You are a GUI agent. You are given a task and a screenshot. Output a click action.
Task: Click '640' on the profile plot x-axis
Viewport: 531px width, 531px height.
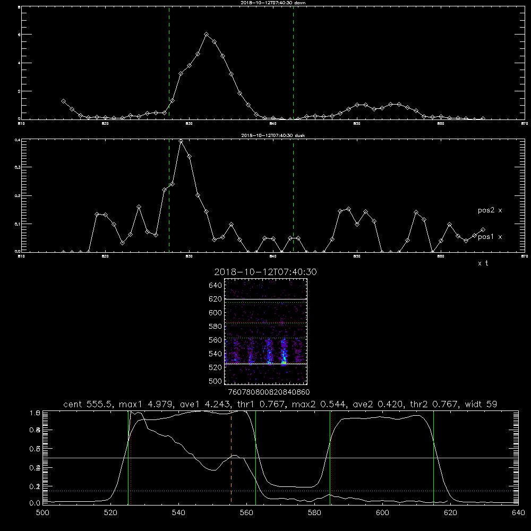tap(518, 513)
